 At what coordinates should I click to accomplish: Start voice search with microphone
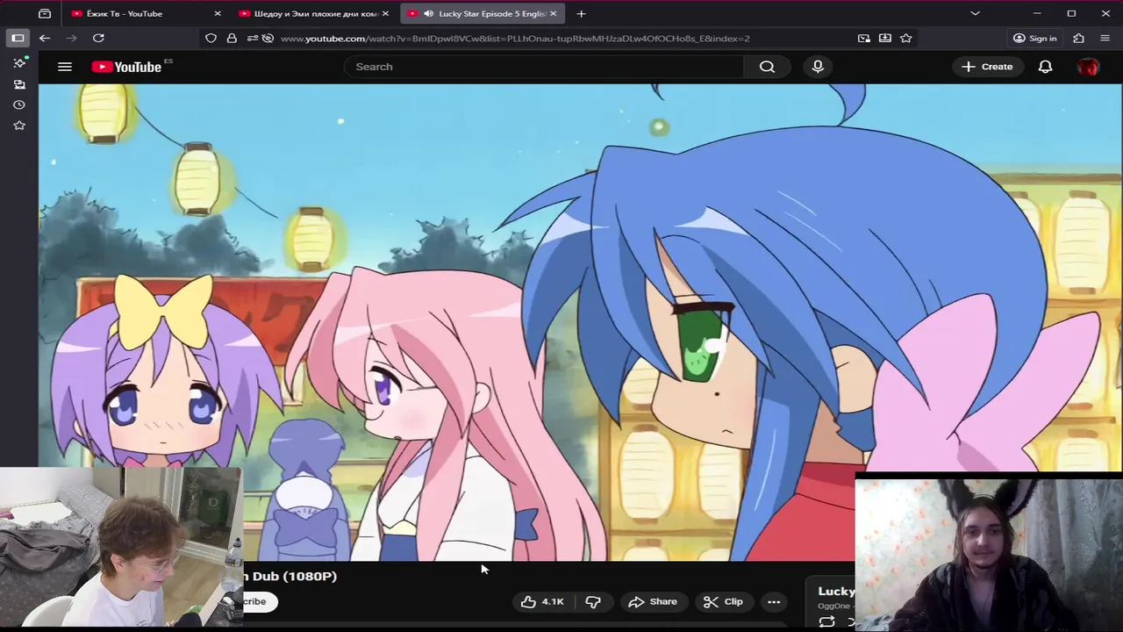(x=818, y=67)
